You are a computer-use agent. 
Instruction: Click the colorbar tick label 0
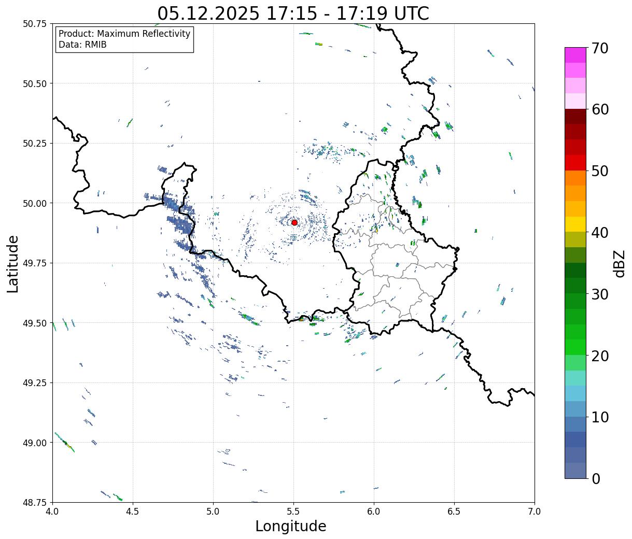[x=596, y=479]
